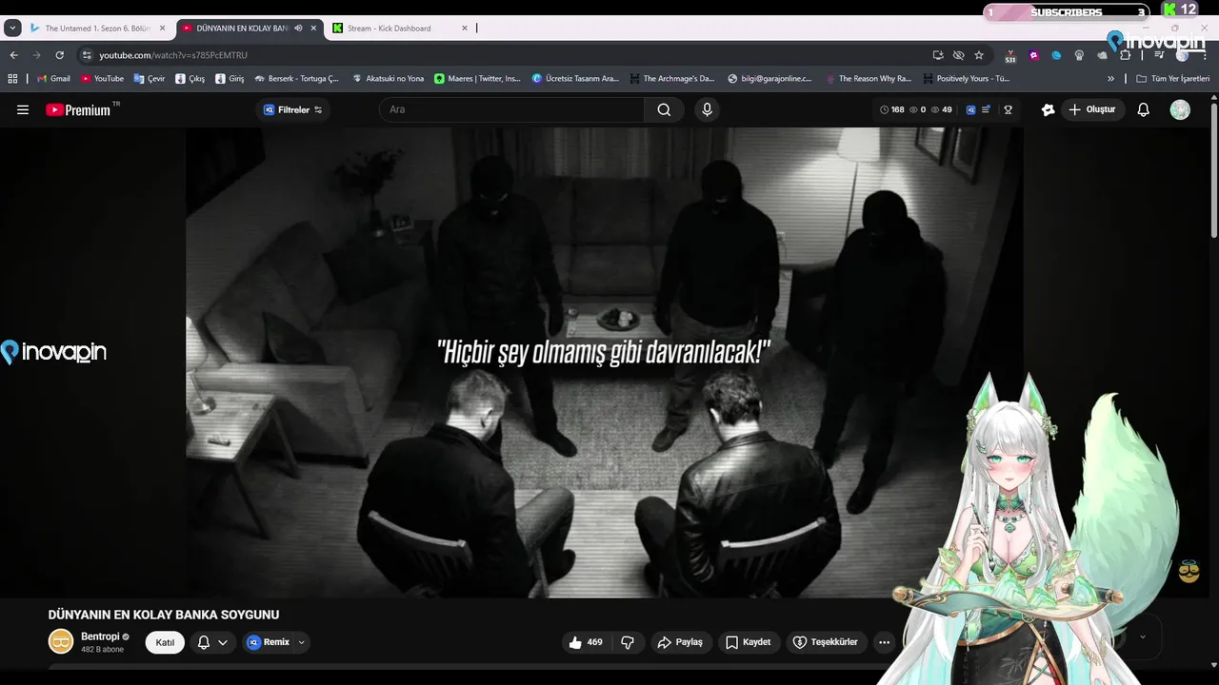1219x685 pixels.
Task: Click the Teşekkürler thanks button
Action: tap(826, 642)
